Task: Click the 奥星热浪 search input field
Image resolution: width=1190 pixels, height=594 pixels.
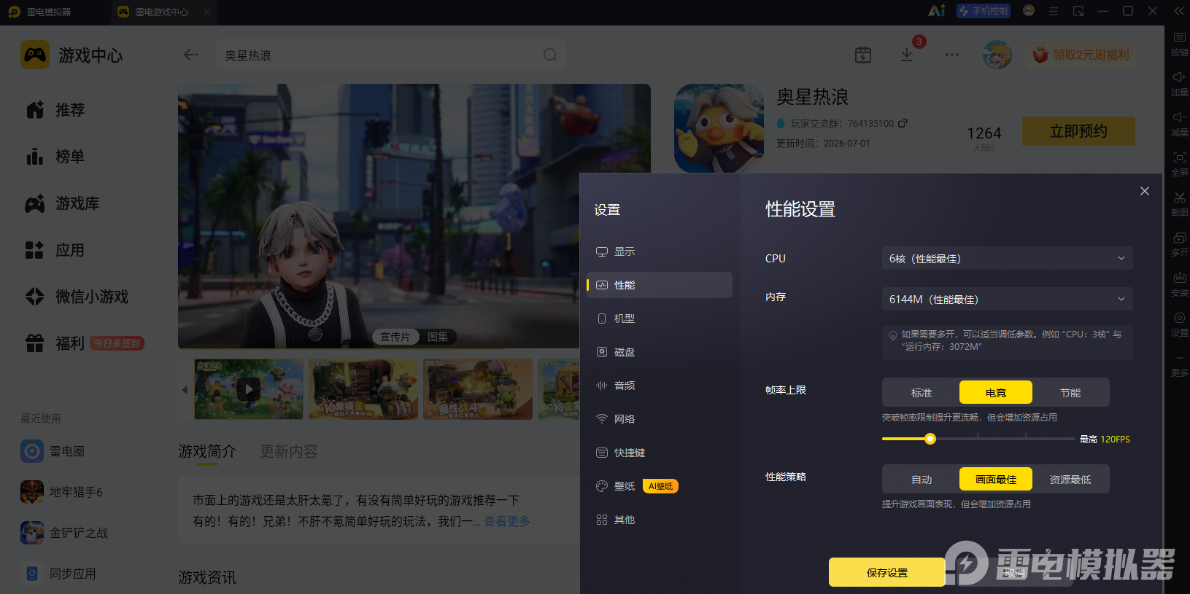Action: click(x=391, y=55)
